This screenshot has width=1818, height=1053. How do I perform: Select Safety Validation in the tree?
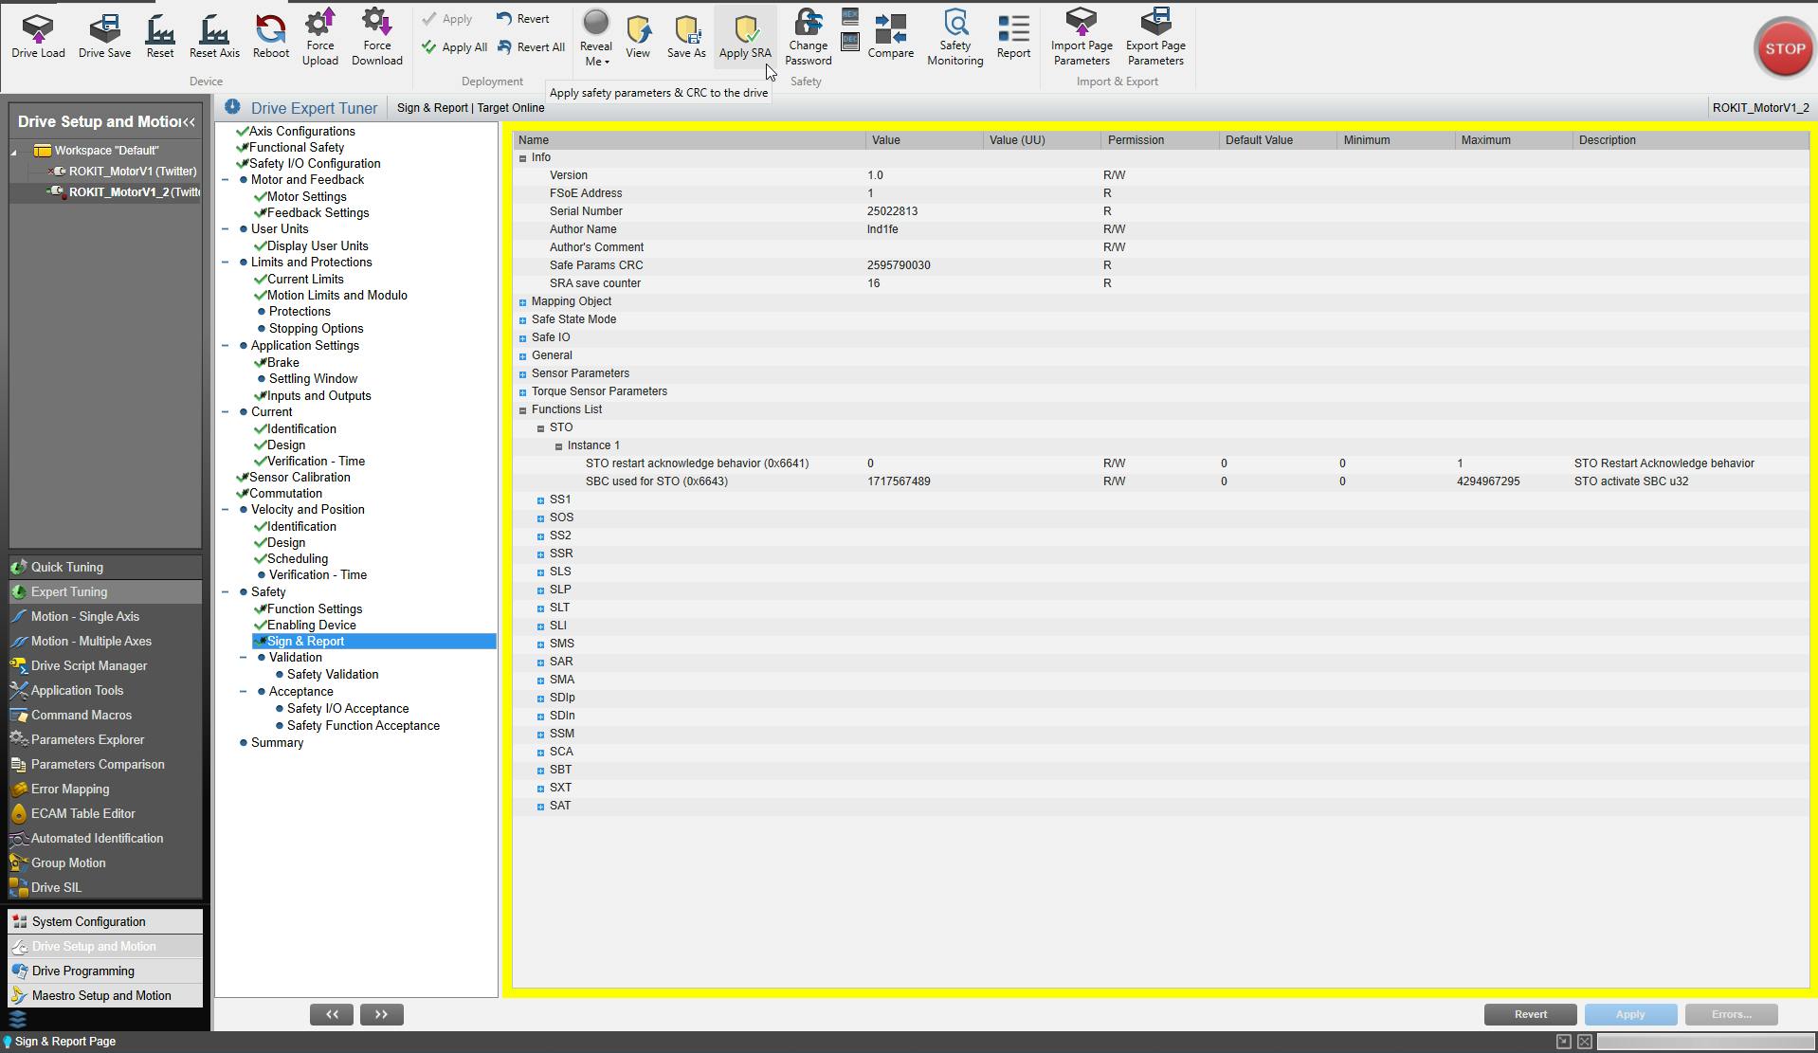(x=332, y=675)
